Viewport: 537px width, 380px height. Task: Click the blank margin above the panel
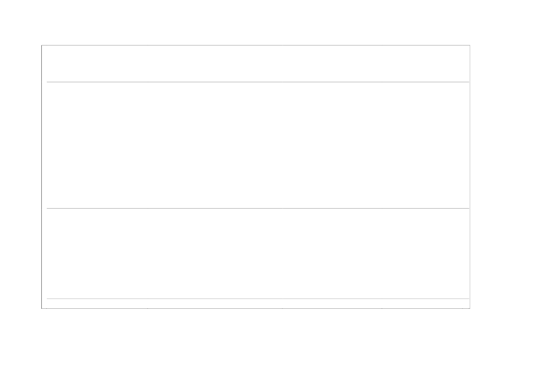coord(255,22)
